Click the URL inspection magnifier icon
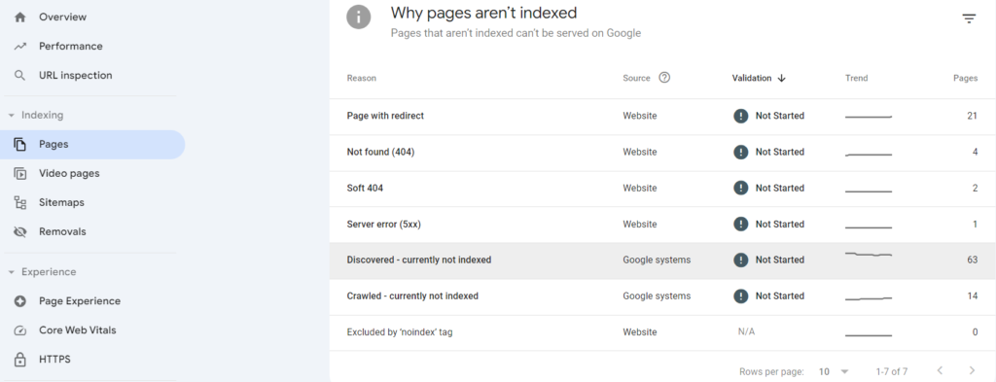This screenshot has height=382, width=996. [19, 76]
